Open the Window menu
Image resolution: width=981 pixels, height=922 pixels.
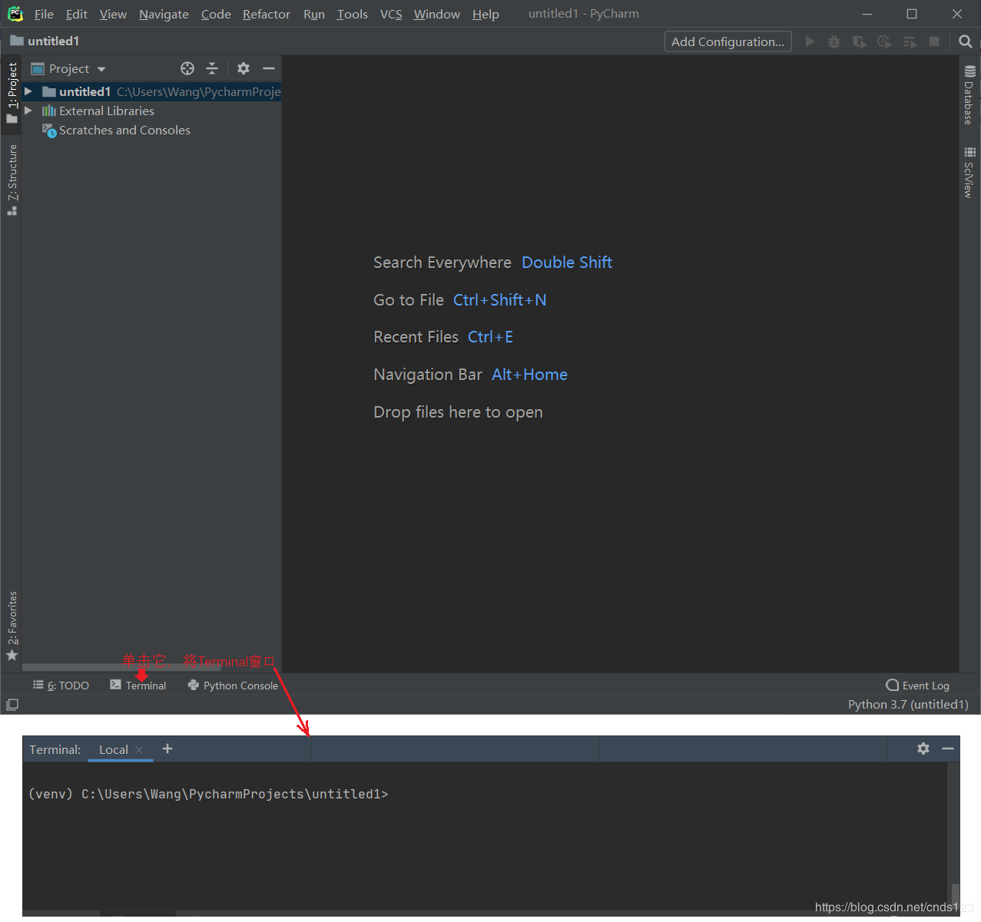click(x=436, y=14)
